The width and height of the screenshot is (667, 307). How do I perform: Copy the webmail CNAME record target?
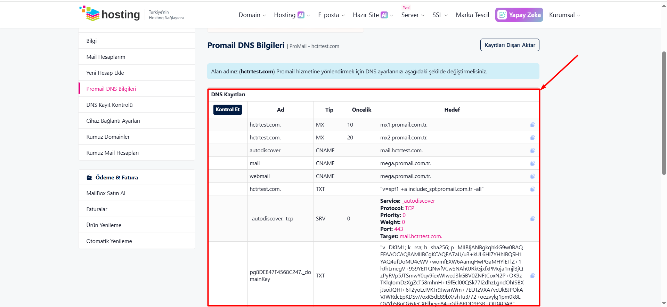pyautogui.click(x=532, y=176)
